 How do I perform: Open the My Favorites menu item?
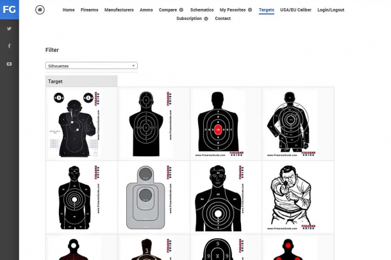tap(233, 10)
